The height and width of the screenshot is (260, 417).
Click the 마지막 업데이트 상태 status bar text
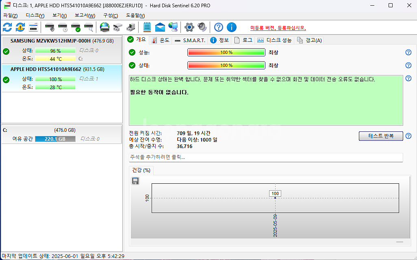pos(63,256)
